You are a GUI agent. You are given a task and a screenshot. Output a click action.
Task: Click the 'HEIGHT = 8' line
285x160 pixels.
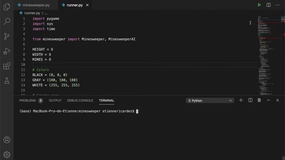click(x=43, y=49)
